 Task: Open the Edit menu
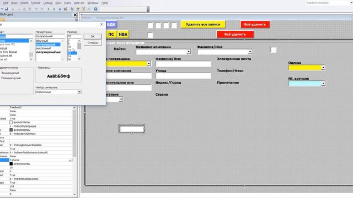(5, 3)
